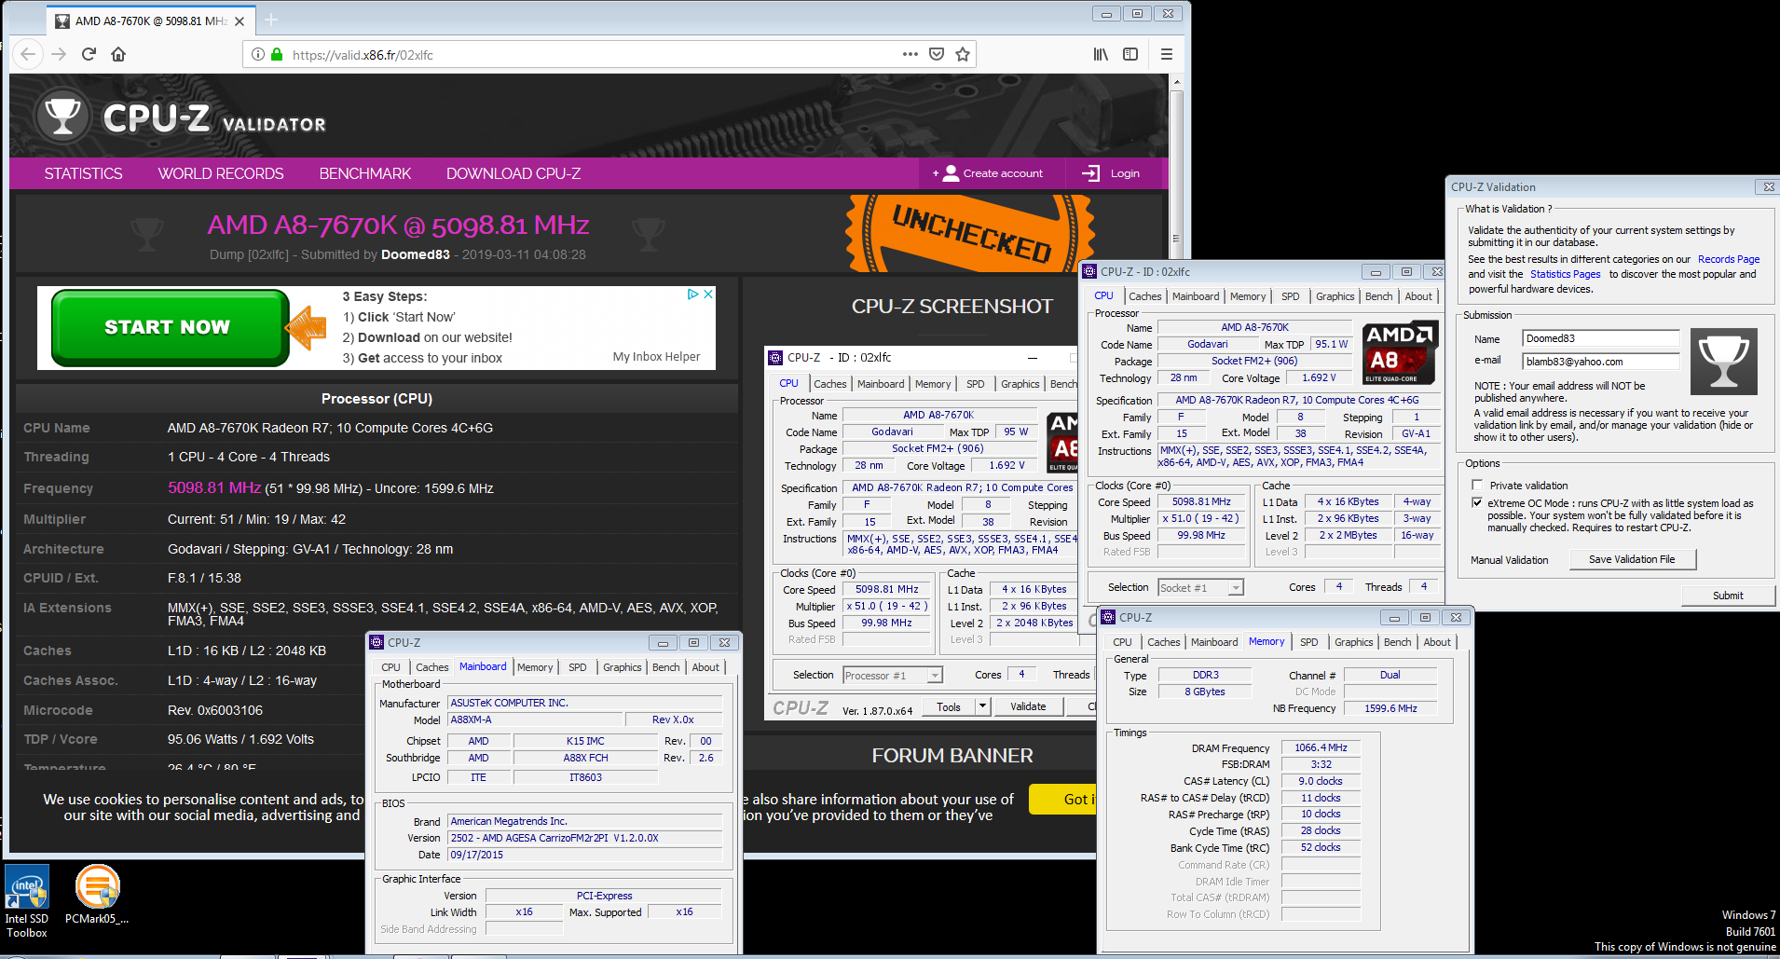Click AMD A8 logo in CPU-Z ID window
The height and width of the screenshot is (959, 1780).
pyautogui.click(x=1398, y=353)
